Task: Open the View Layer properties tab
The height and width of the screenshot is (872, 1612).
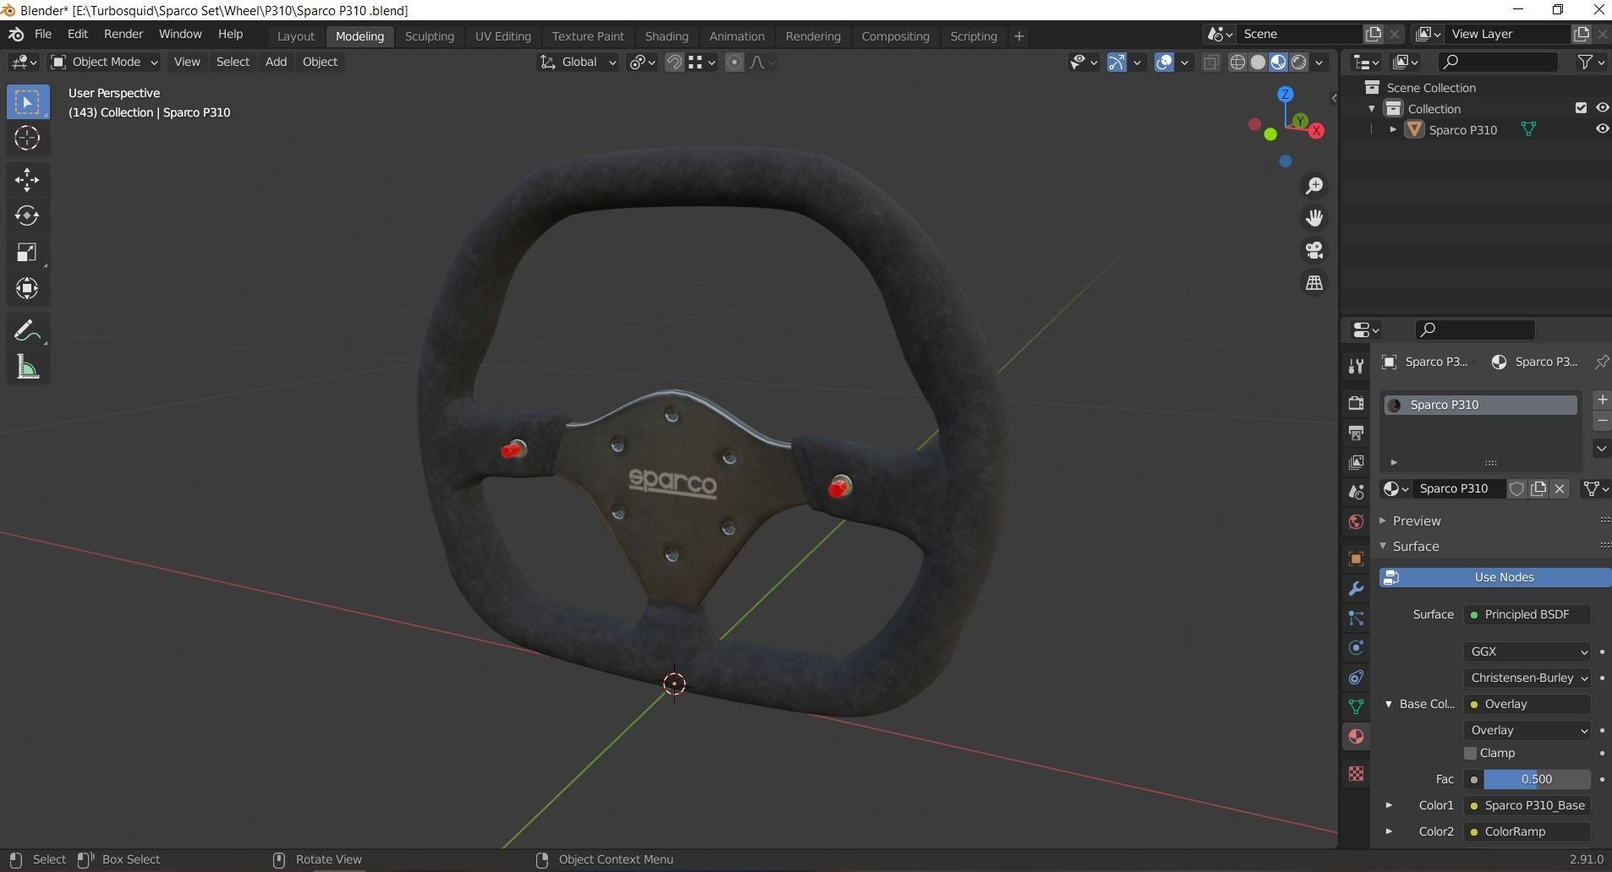Action: pos(1356,462)
